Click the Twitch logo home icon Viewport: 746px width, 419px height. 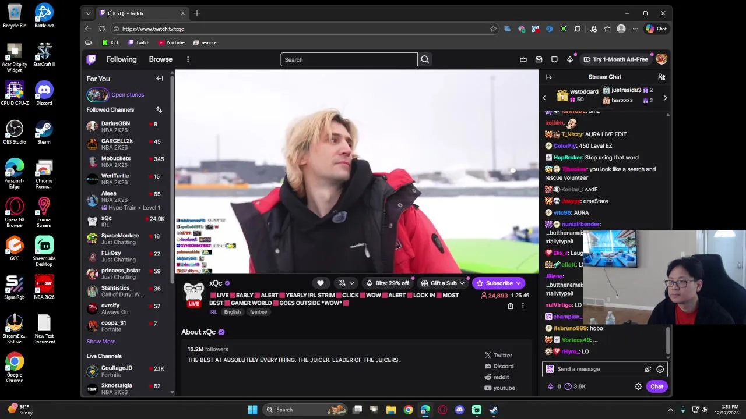point(92,59)
